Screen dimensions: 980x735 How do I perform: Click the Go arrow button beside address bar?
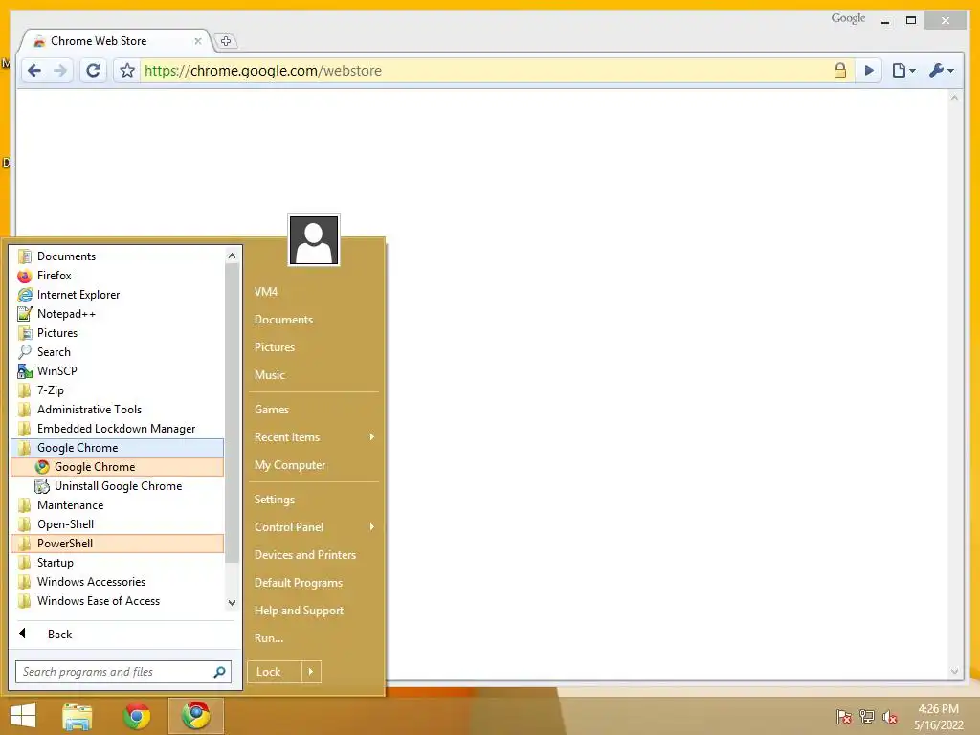click(869, 71)
